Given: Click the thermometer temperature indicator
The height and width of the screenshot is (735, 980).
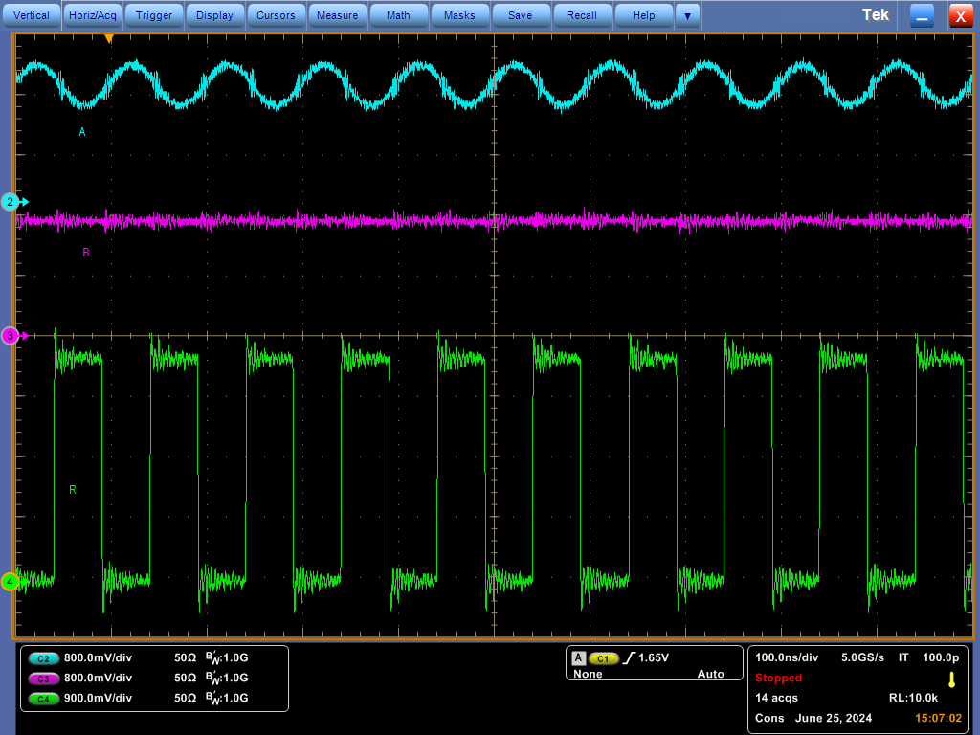Looking at the screenshot, I should (x=949, y=679).
